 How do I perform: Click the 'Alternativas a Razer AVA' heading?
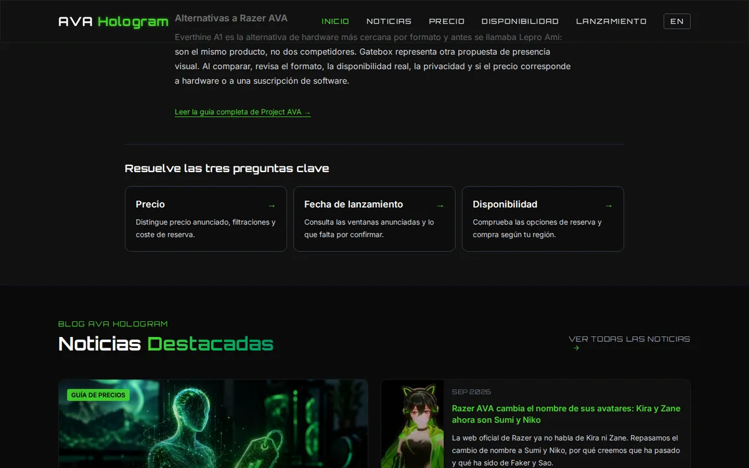231,18
